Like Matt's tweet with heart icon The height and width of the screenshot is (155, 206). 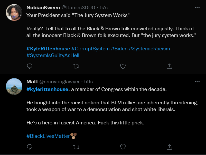[x=123, y=147]
